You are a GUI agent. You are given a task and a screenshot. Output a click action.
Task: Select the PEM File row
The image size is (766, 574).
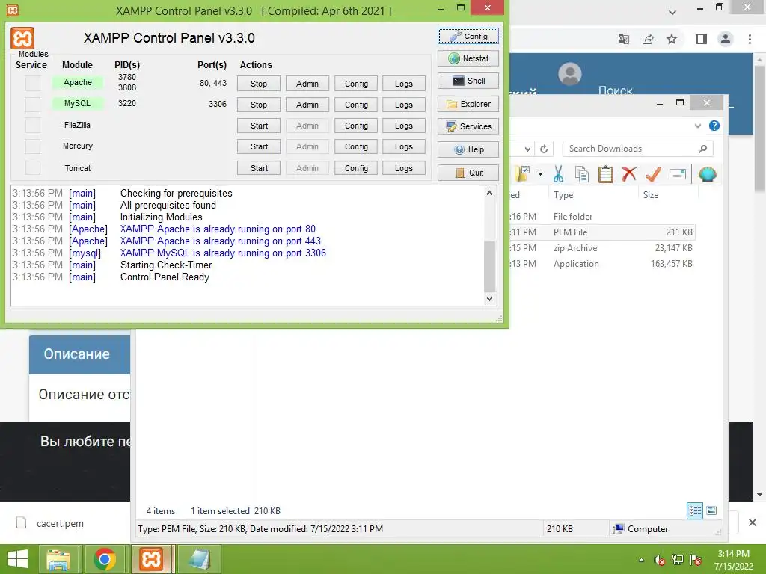(602, 232)
